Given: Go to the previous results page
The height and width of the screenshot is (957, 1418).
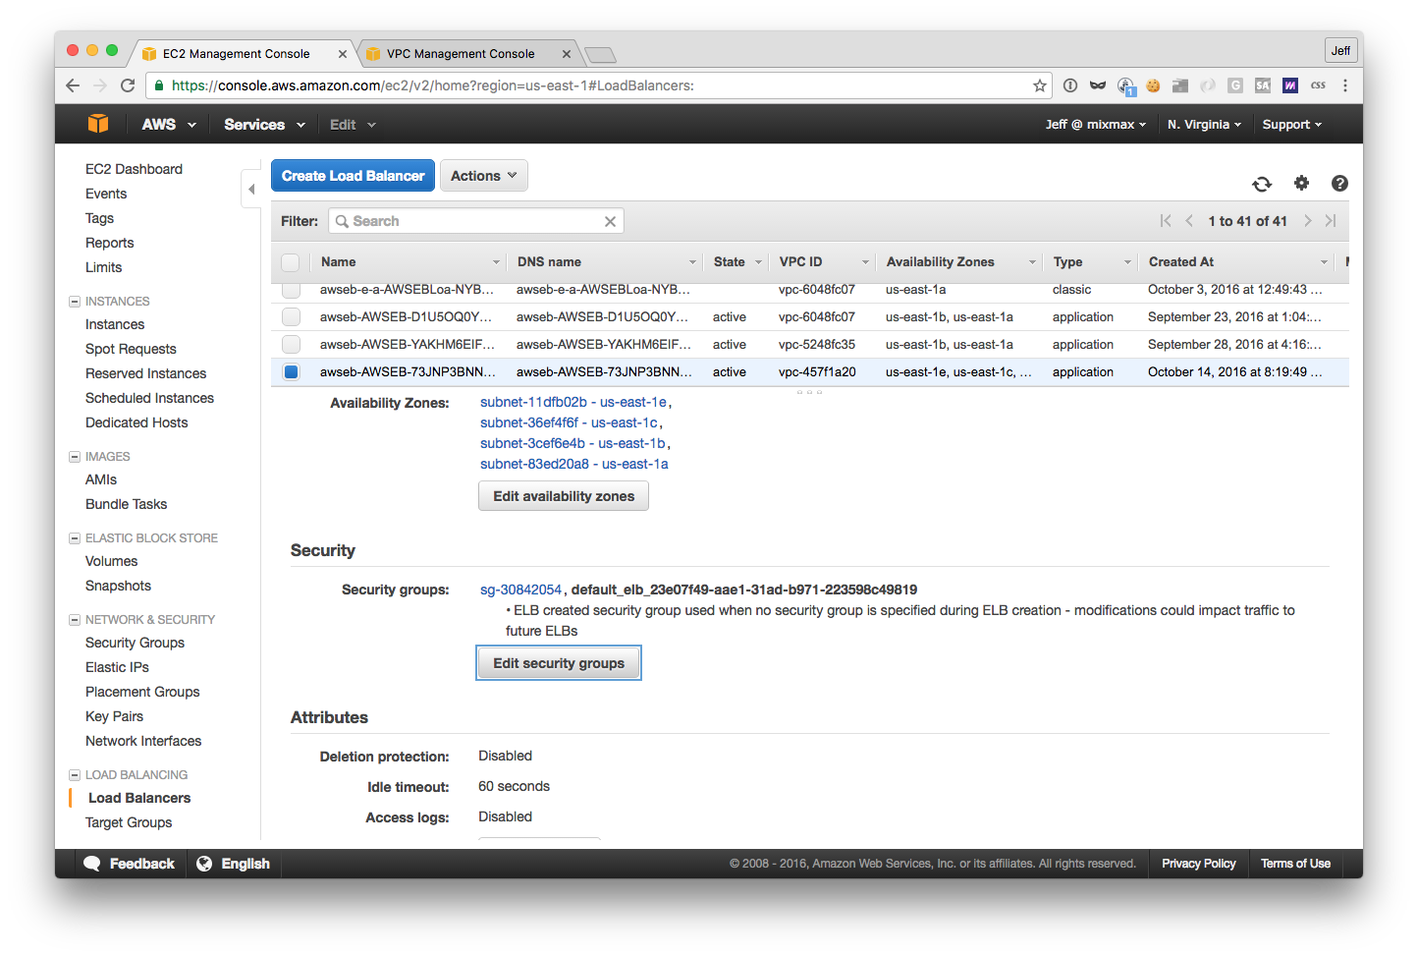Looking at the screenshot, I should tap(1189, 221).
